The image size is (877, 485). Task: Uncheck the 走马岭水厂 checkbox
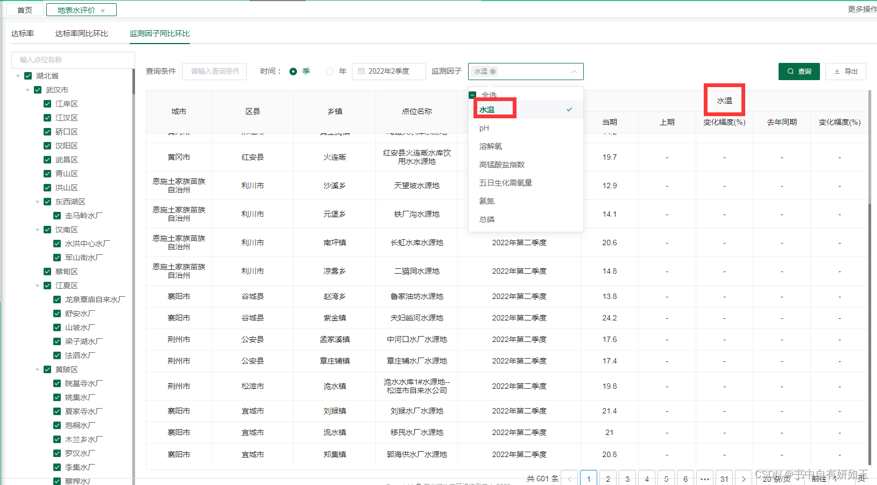click(57, 216)
